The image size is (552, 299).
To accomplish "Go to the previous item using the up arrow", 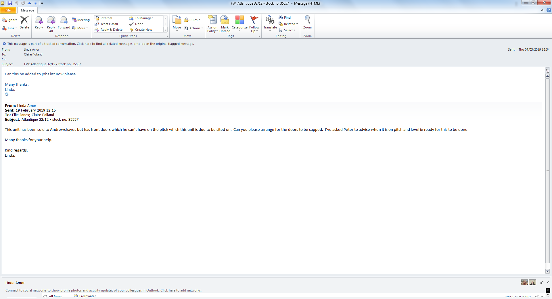I will pos(29,3).
